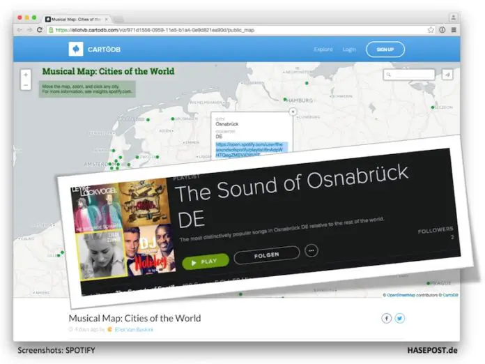The height and width of the screenshot is (364, 485).
Task: Close the Musical Map browser tab
Action: click(x=106, y=20)
